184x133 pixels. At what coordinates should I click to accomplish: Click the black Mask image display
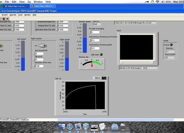tap(137, 47)
